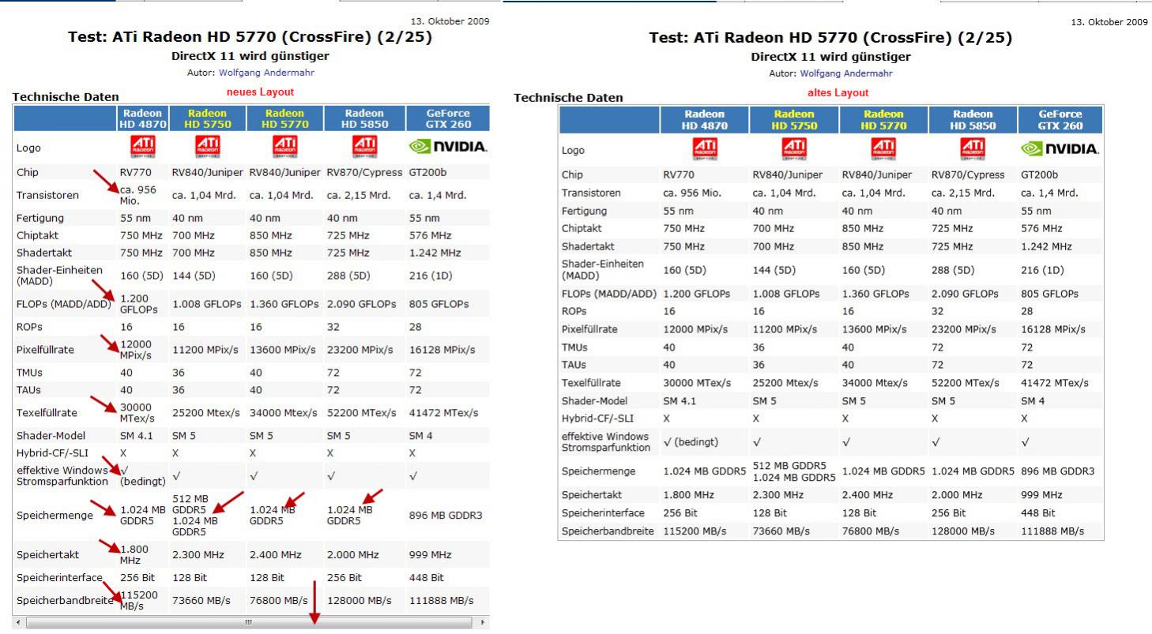Viewport: 1152px width, 634px height.
Task: Click '128000 MB/s' cell, neues Layout
Action: coord(360,601)
